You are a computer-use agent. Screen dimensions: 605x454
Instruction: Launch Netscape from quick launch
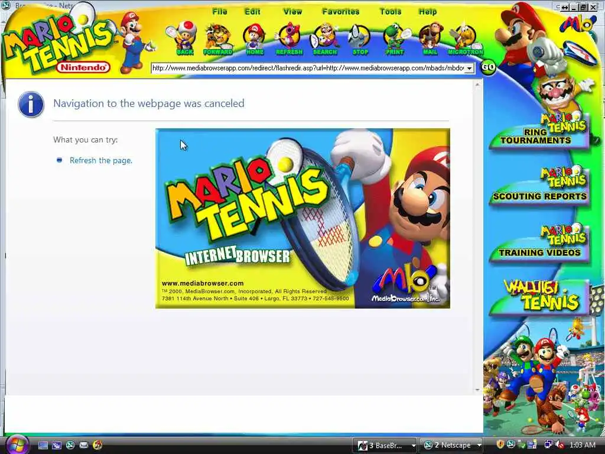pyautogui.click(x=70, y=445)
